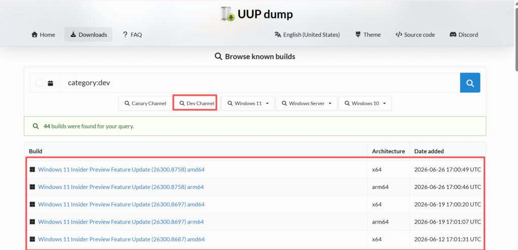Click the Build column header
The height and width of the screenshot is (250, 518).
36,151
